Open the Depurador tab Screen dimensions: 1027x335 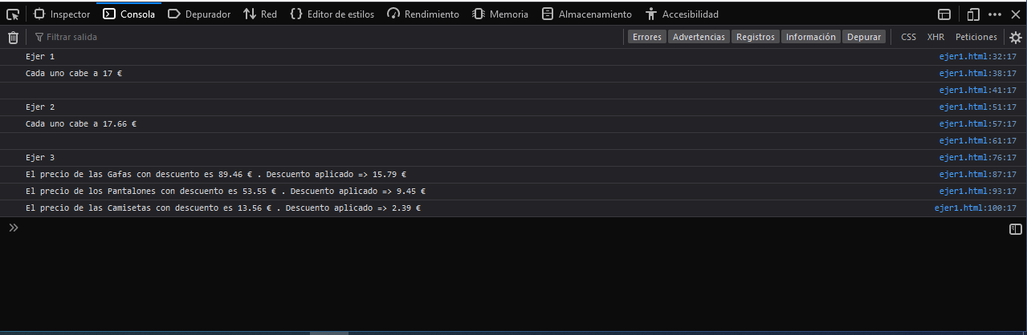pyautogui.click(x=199, y=14)
